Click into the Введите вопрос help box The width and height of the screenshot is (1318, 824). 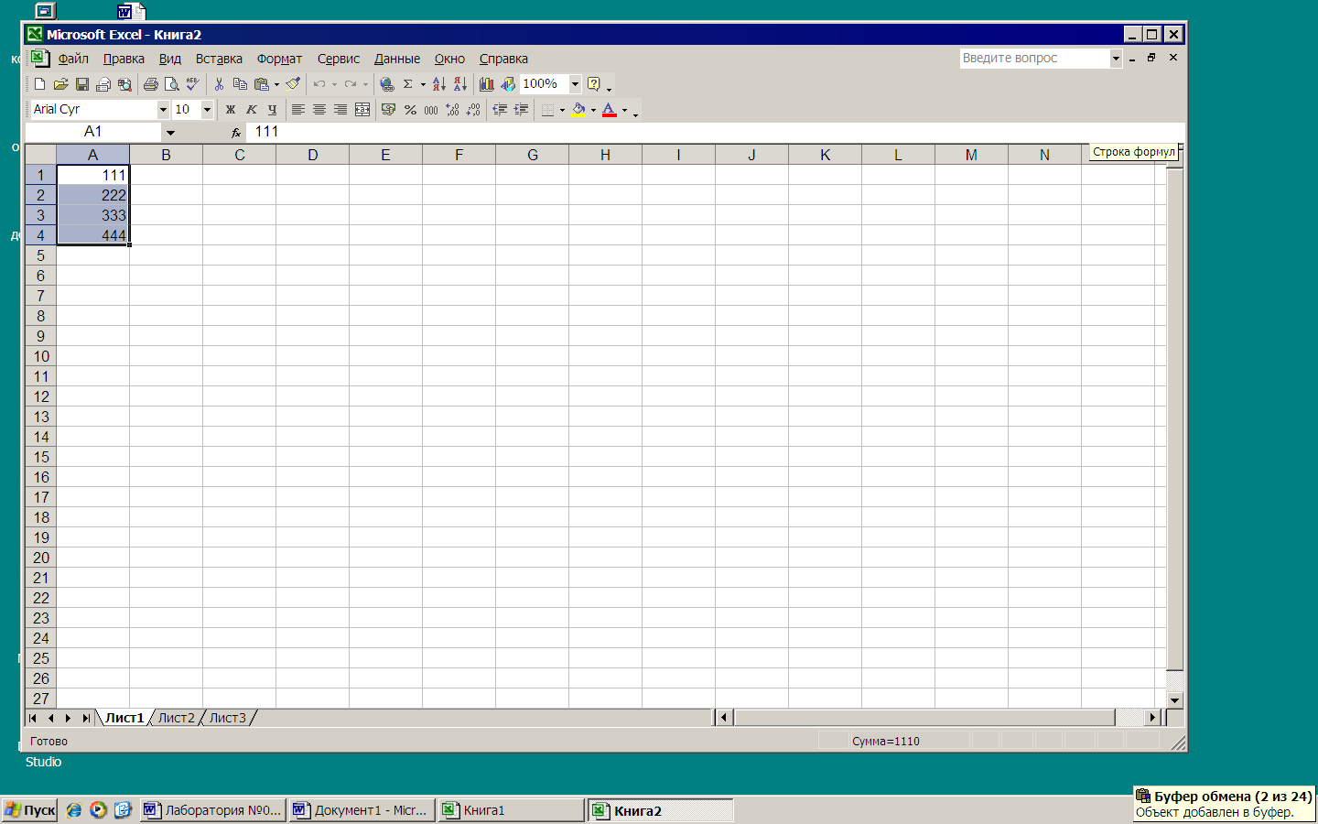[x=1034, y=58]
